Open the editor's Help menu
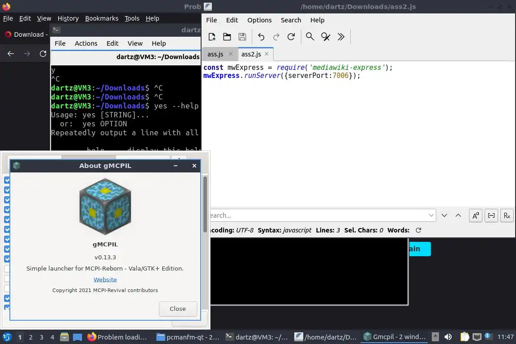 (317, 20)
